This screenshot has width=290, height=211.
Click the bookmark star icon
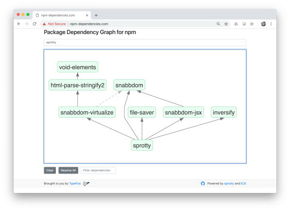pyautogui.click(x=226, y=24)
